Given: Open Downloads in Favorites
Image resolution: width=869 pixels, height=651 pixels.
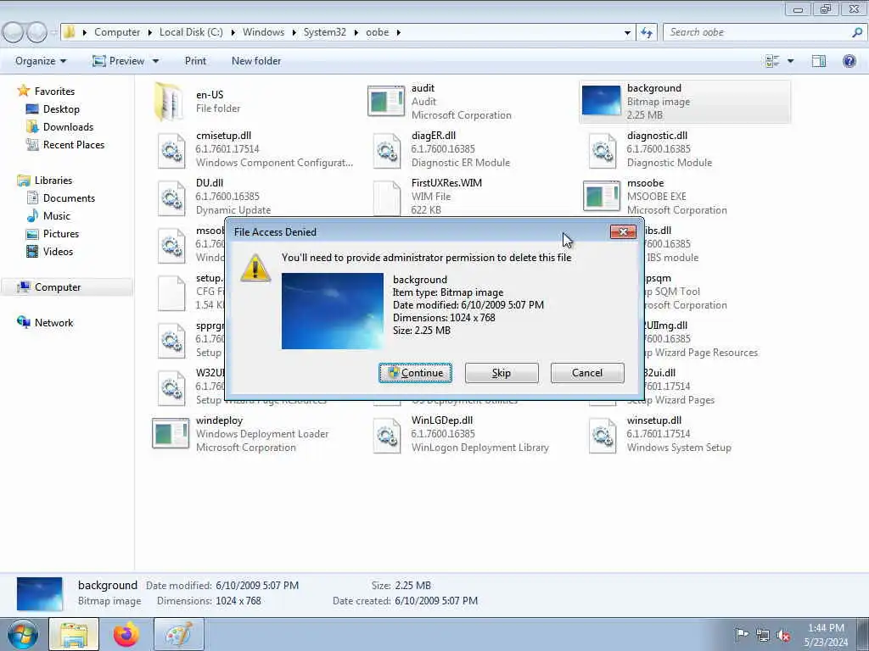Looking at the screenshot, I should click(x=68, y=127).
